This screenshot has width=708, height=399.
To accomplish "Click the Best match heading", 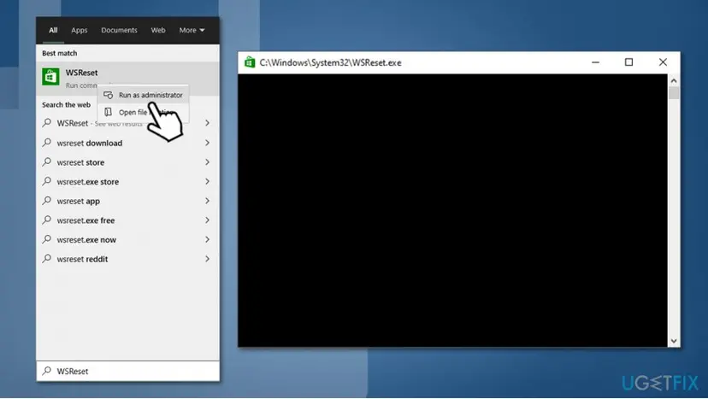I will 60,53.
